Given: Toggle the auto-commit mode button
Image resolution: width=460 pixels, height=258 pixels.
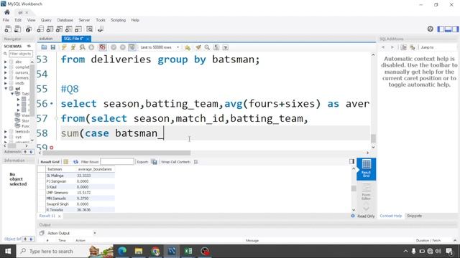Looking at the screenshot, I should click(x=132, y=47).
